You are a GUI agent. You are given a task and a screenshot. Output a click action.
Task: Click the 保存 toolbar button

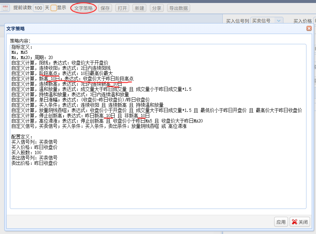pos(105,8)
